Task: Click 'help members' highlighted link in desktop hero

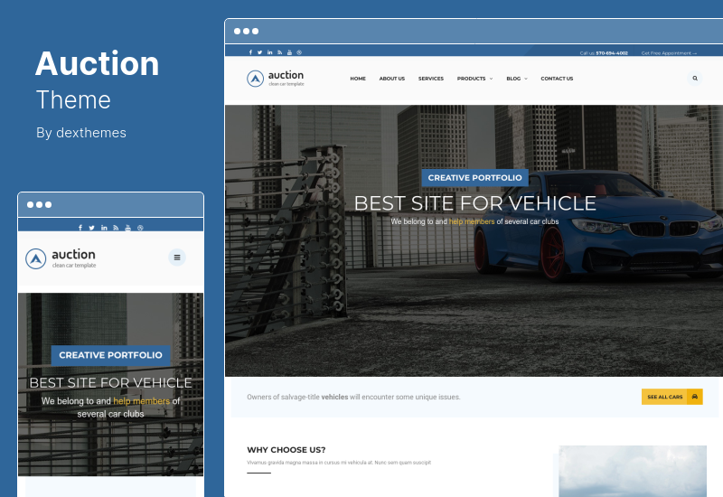Action: [472, 221]
